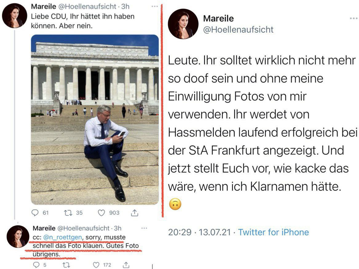The image size is (359, 269).
Task: Share the photo tweet via share icon
Action: 135,213
